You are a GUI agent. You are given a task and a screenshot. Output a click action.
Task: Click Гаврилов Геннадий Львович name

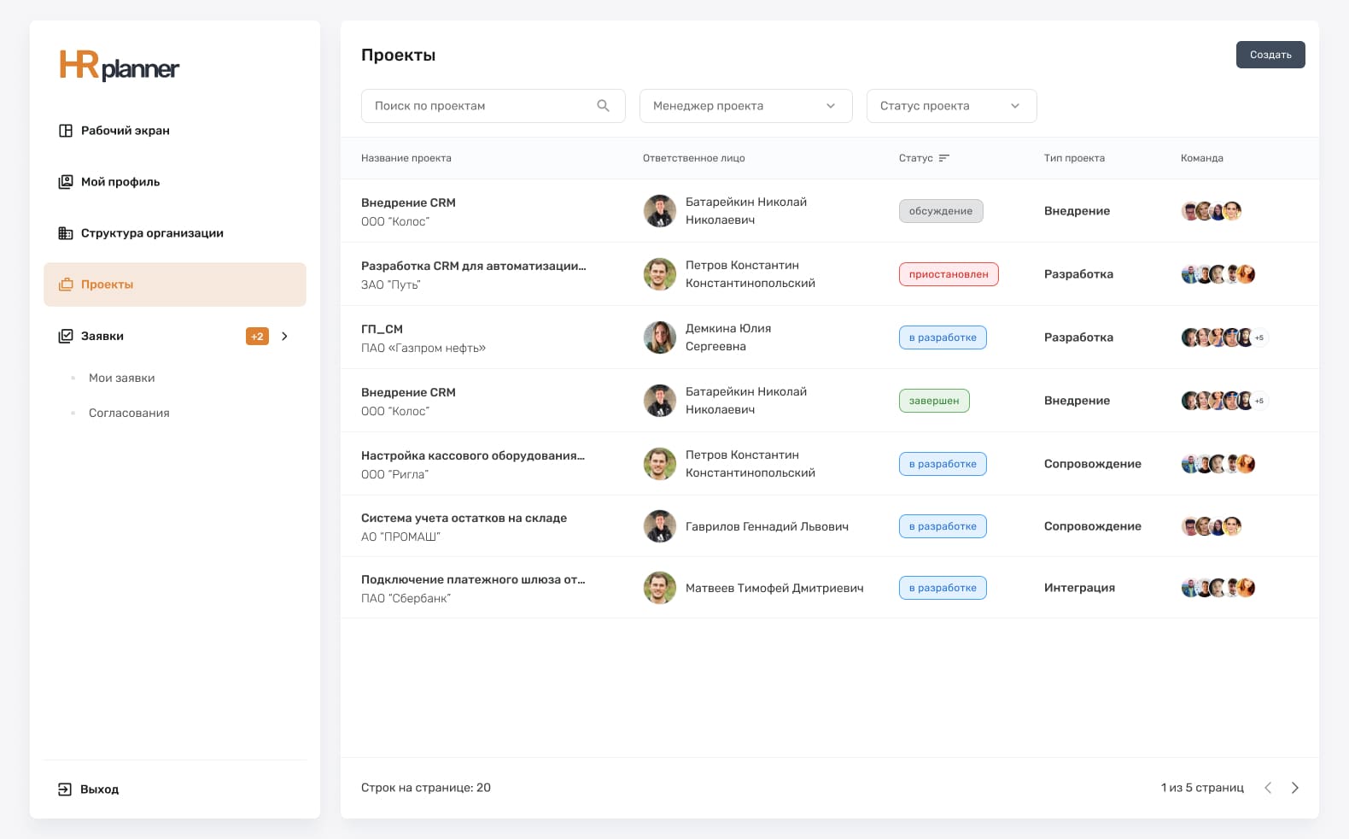click(x=767, y=526)
